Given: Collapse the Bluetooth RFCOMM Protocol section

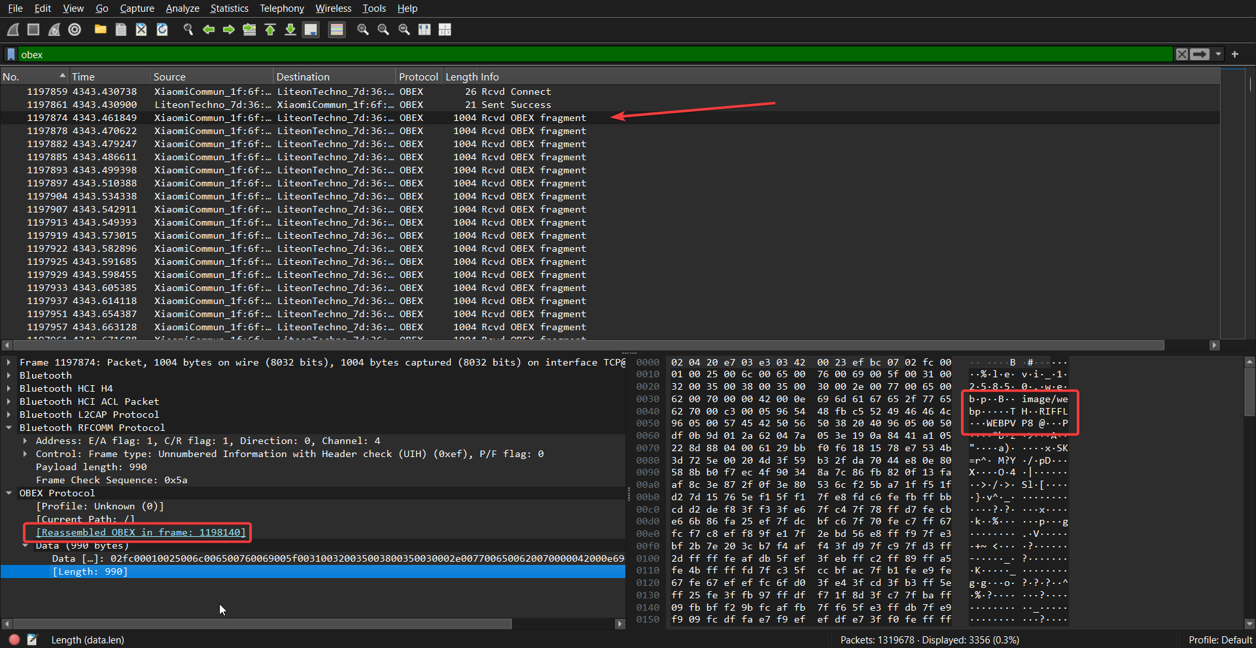Looking at the screenshot, I should pyautogui.click(x=9, y=428).
